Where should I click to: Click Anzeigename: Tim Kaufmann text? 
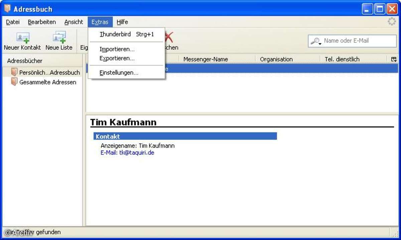pyautogui.click(x=138, y=146)
